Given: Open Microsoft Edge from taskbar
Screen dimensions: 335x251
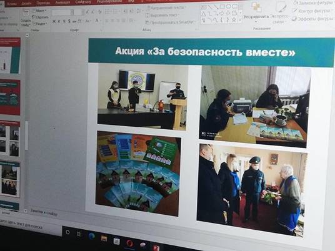Looking at the screenshot, I should (x=92, y=236).
